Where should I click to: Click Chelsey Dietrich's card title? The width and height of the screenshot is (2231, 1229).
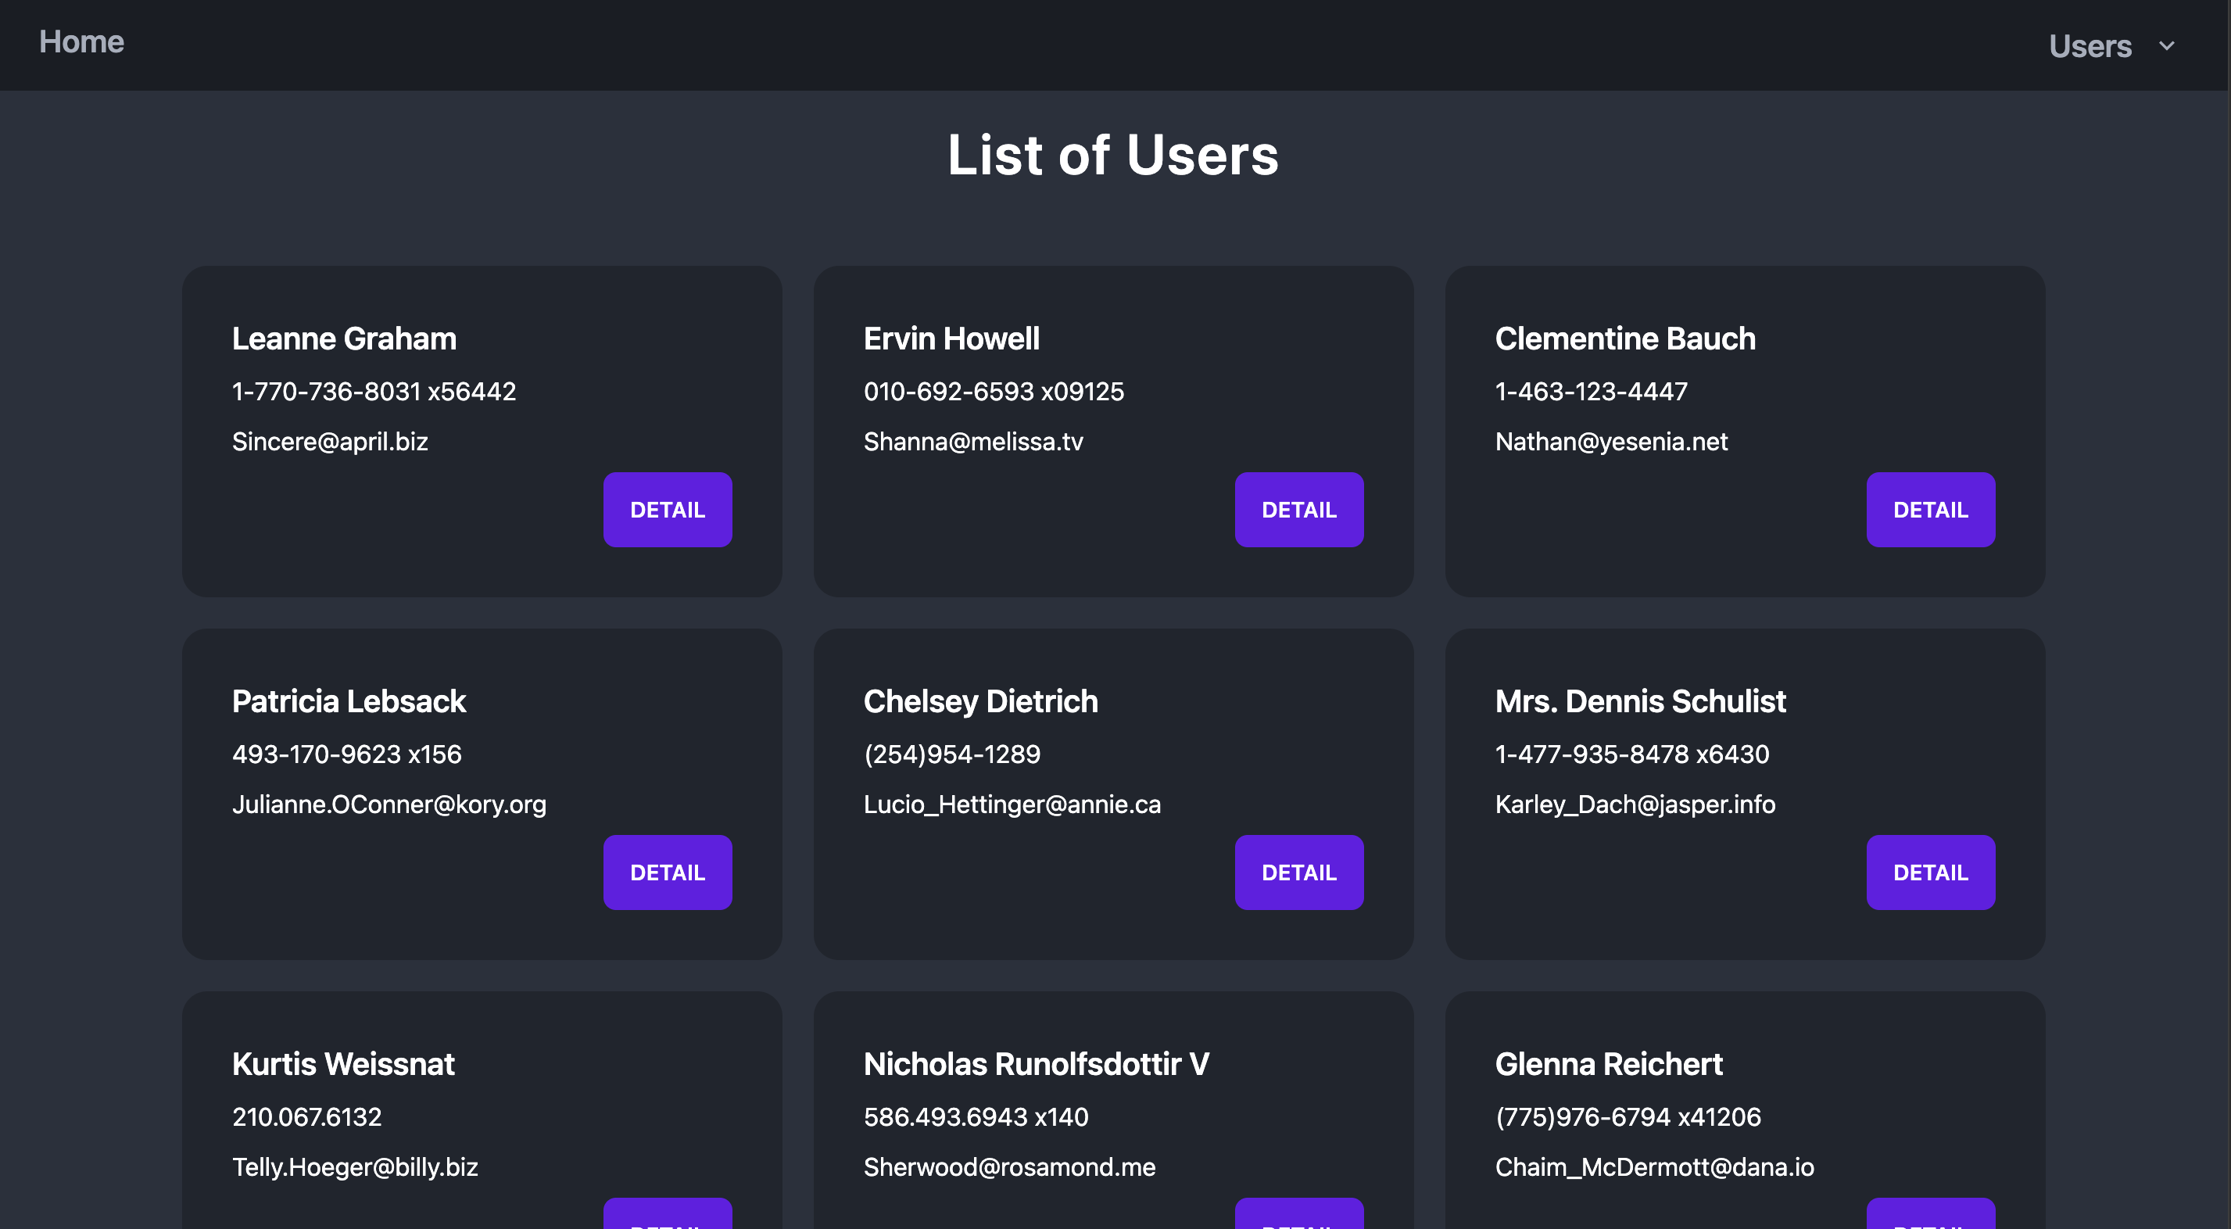coord(980,701)
